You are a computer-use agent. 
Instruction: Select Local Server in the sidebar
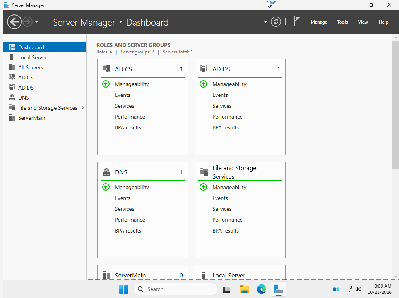pos(44,57)
